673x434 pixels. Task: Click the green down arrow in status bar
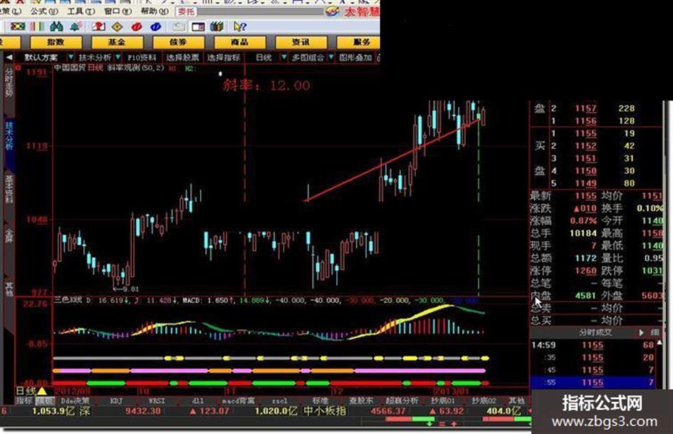point(428,424)
